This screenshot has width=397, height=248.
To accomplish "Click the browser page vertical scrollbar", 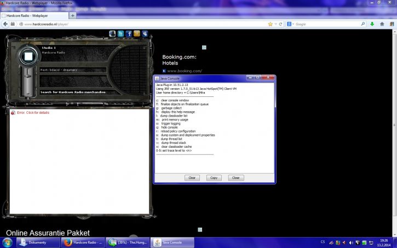I will pos(394,133).
